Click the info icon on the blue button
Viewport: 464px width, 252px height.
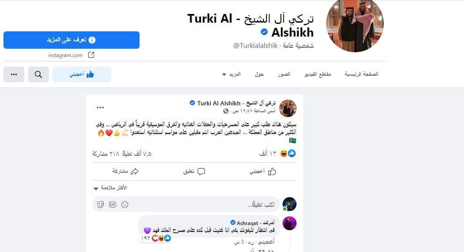point(92,40)
